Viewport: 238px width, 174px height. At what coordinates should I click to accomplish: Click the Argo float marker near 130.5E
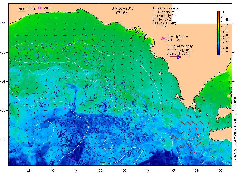click(x=65, y=108)
